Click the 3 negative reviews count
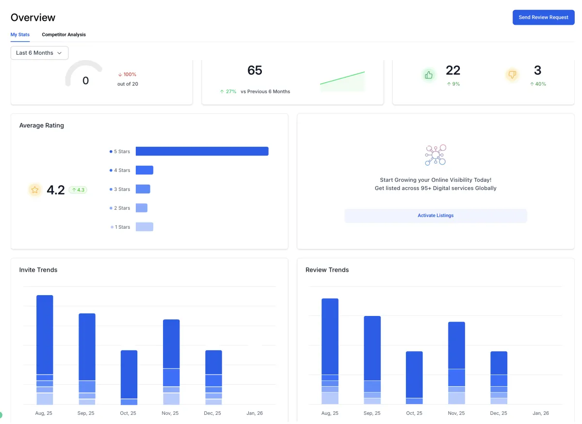The height and width of the screenshot is (424, 582). click(x=537, y=70)
